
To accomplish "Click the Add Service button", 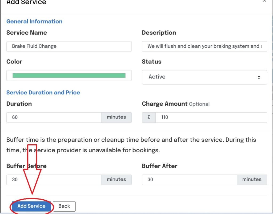I will pos(31,206).
